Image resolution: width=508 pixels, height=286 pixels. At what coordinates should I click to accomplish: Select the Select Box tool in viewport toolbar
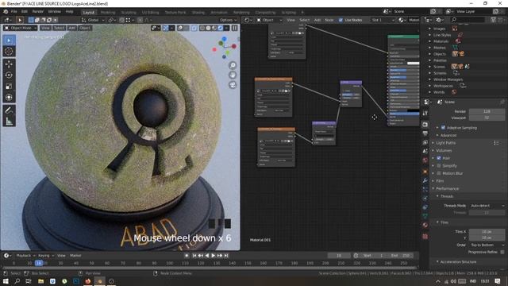tap(9, 41)
